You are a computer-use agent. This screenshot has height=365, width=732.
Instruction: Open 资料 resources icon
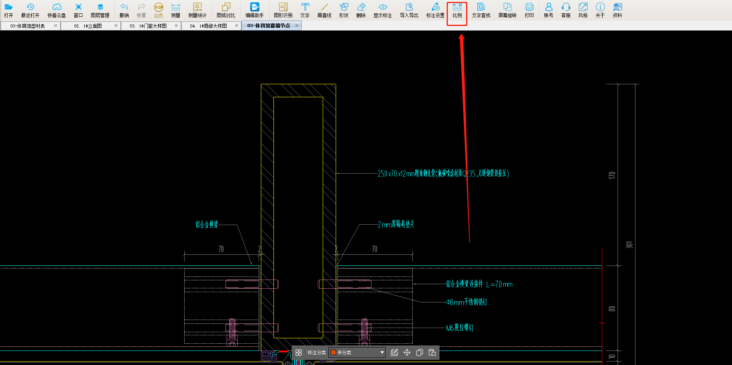[617, 10]
